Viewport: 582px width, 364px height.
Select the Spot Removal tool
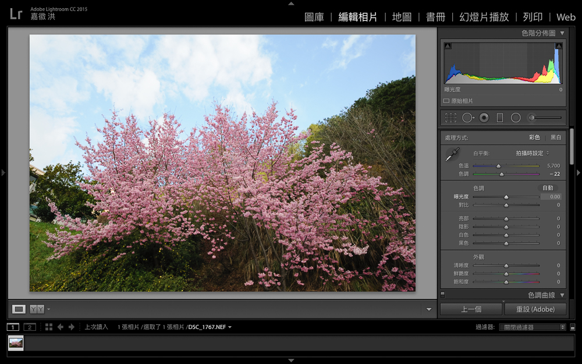coord(467,118)
